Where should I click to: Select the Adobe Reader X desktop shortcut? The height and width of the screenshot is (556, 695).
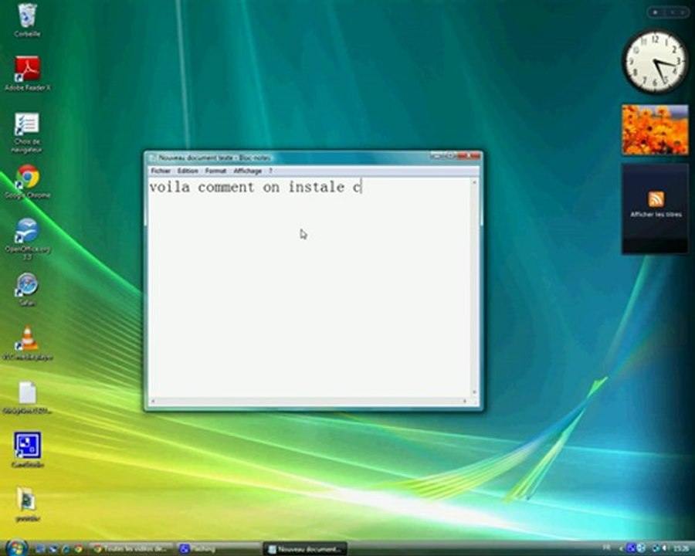coord(27,73)
